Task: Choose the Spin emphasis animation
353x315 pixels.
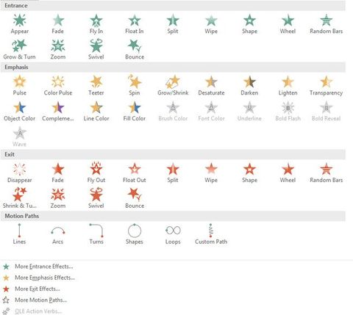Action: 135,86
